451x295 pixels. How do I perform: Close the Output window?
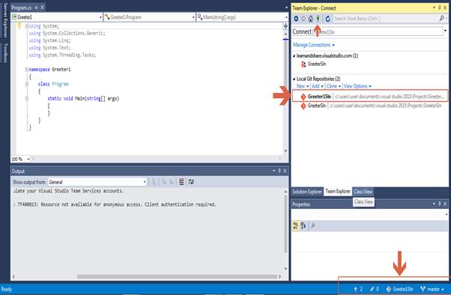click(285, 171)
